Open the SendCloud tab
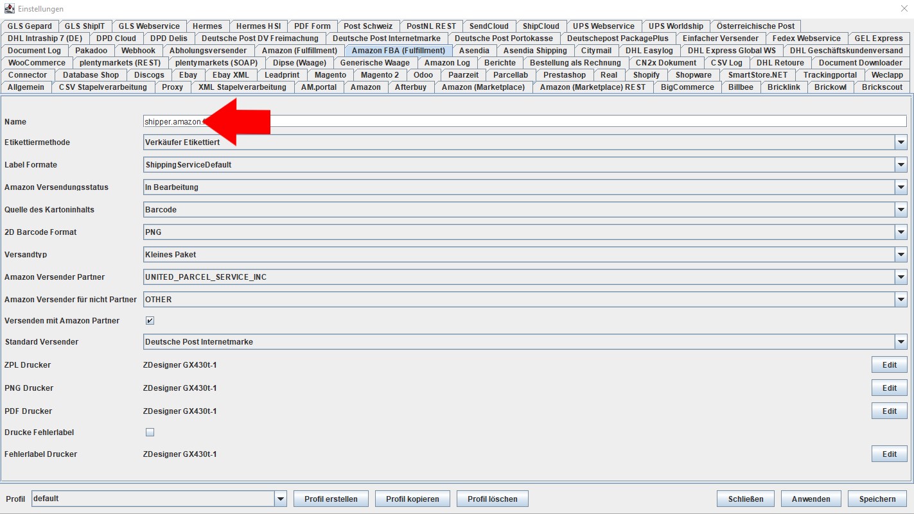The image size is (914, 514). [x=489, y=26]
